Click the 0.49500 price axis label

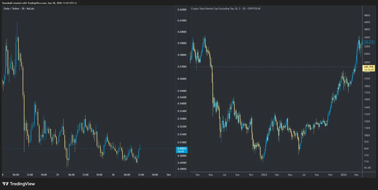(x=182, y=163)
